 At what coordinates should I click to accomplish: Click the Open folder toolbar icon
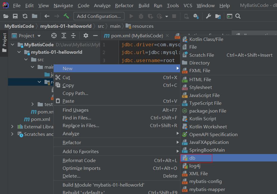(6, 16)
